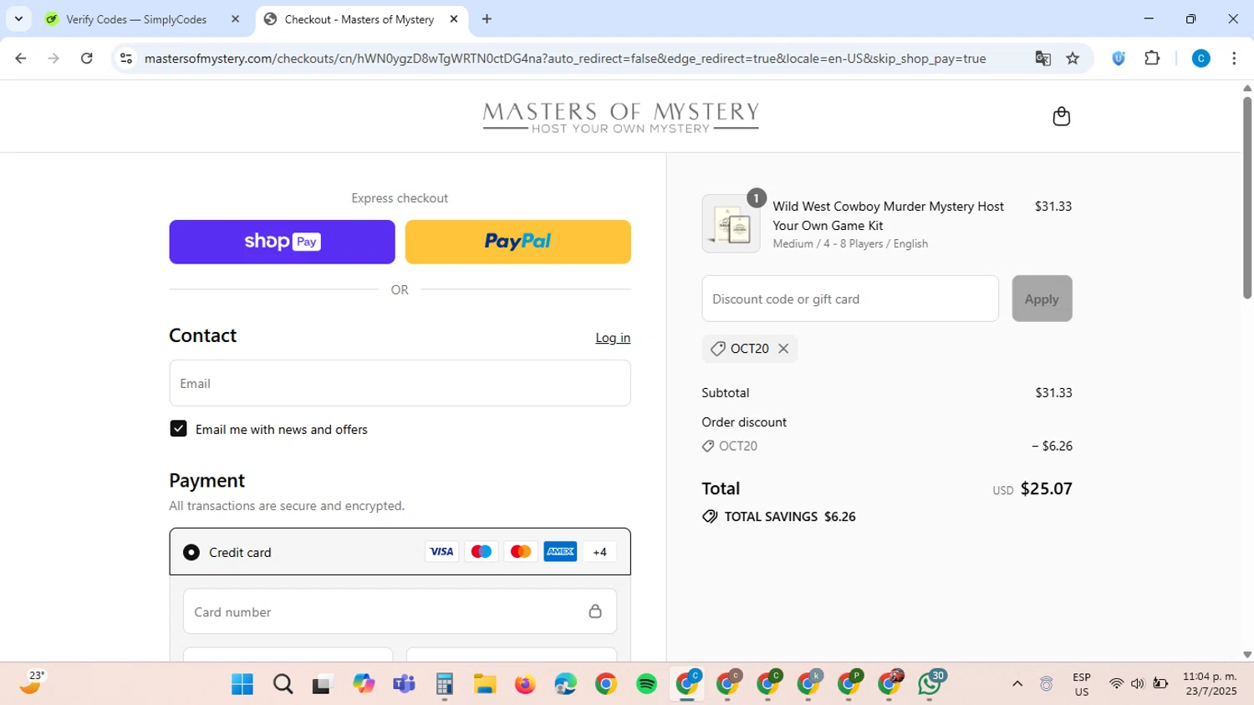
Task: Click the Mastercard logo
Action: point(520,552)
